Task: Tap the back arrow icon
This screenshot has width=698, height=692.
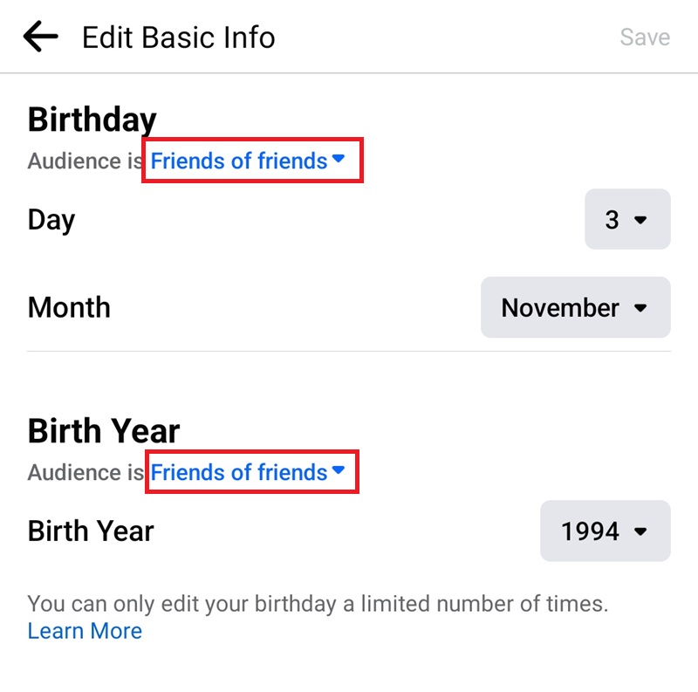Action: (x=40, y=38)
